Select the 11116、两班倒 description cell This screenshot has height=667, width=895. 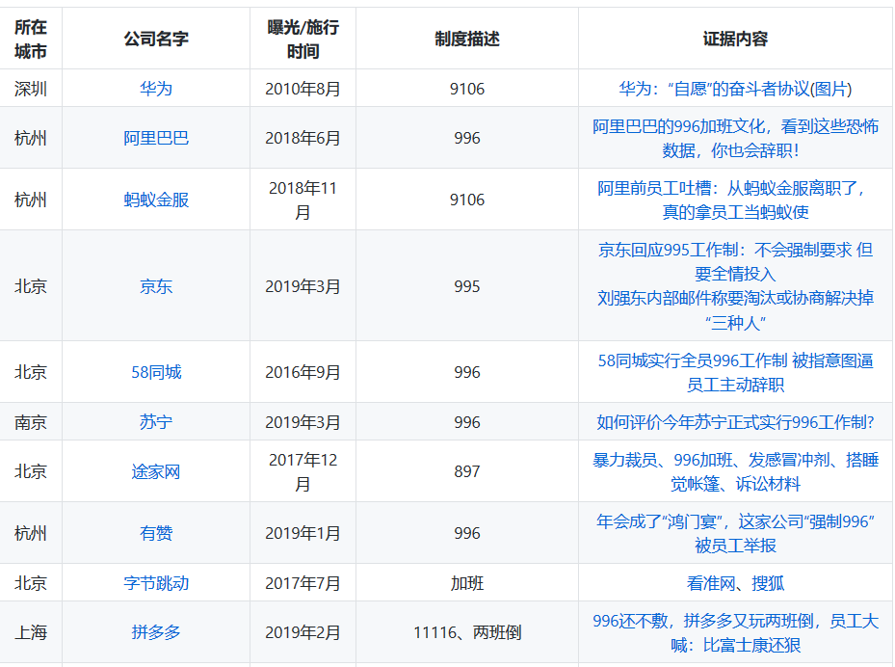point(467,632)
